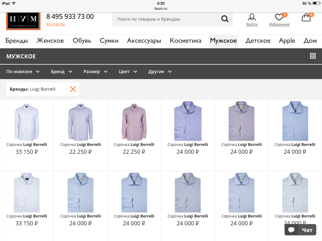Call phone number 8 495 933 73 00

[70, 16]
